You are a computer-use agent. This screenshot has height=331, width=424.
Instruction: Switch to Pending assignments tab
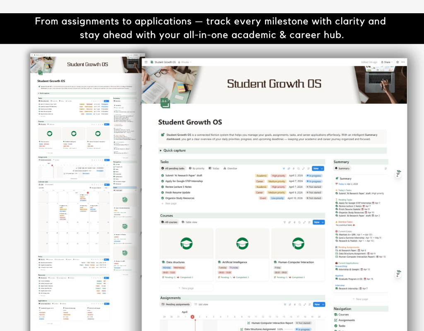pos(176,304)
